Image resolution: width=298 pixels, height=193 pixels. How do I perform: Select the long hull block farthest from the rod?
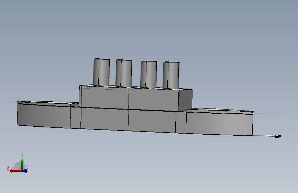[44, 115]
